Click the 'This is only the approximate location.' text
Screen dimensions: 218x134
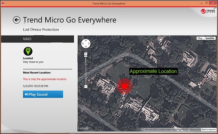[45, 79]
